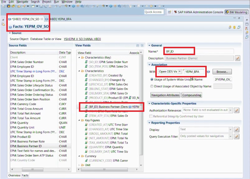250x179 pixels.
Task: Click the expand-all icon above View Fields
Action: coord(142,45)
